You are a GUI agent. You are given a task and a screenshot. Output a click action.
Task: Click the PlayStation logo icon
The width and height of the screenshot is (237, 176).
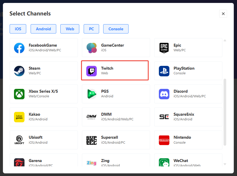point(164,71)
